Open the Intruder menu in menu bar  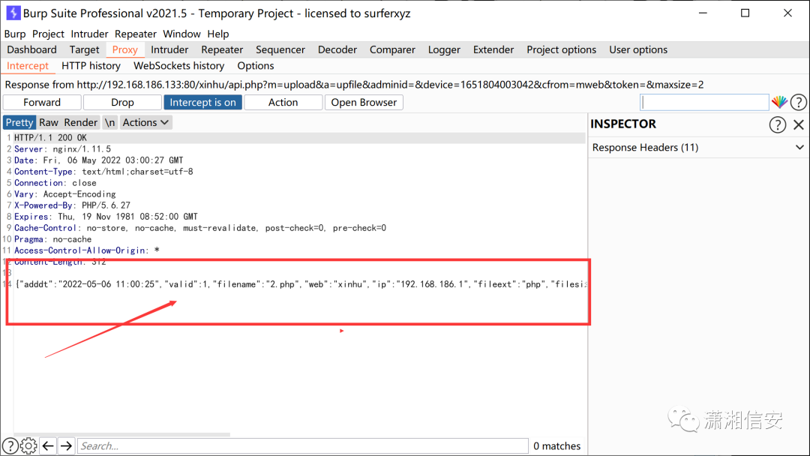pyautogui.click(x=89, y=34)
